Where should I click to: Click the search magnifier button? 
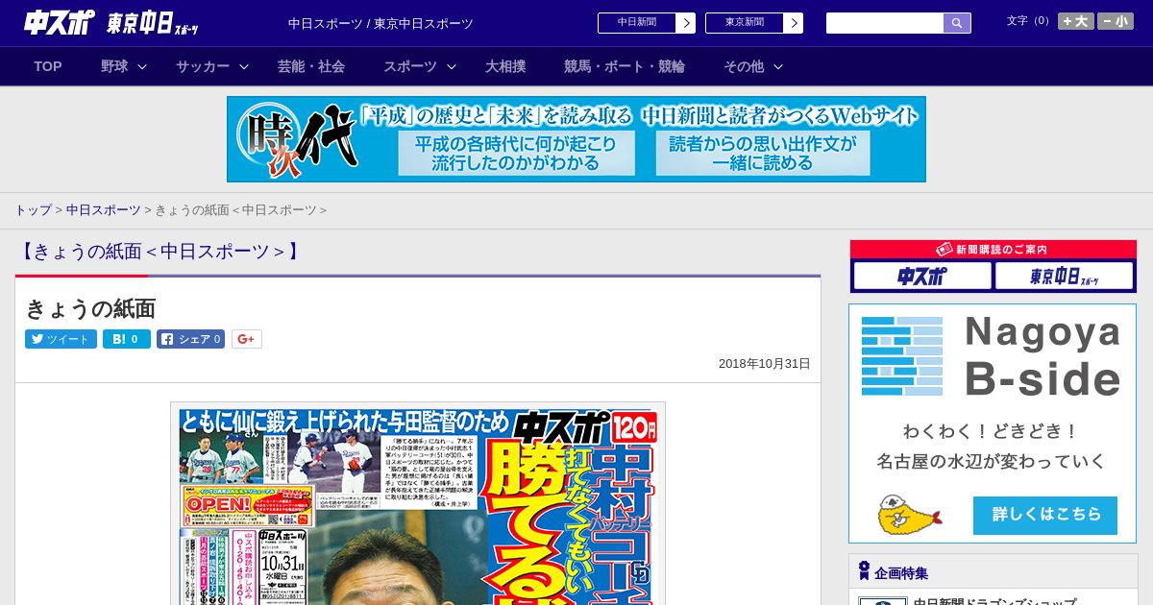(957, 23)
